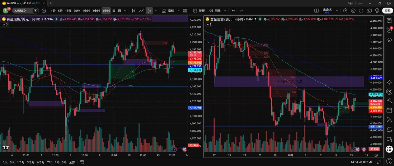Select the active 4小时 timeframe
This screenshot has width=394, height=166.
tap(106, 11)
